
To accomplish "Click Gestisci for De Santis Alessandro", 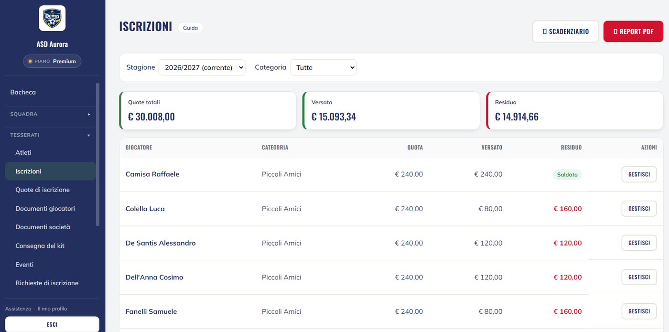I will coord(639,243).
